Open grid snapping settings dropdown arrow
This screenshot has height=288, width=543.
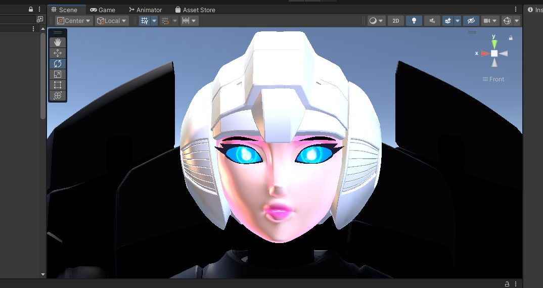pyautogui.click(x=175, y=21)
